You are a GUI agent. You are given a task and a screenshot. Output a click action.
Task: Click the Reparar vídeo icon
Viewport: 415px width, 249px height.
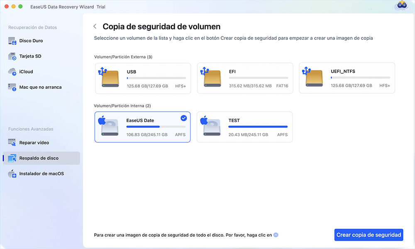pos(12,143)
